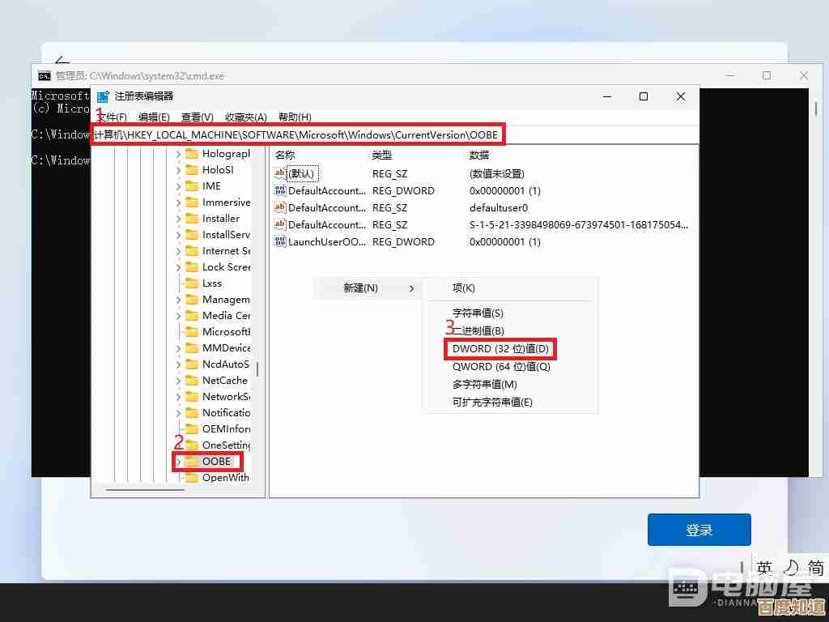This screenshot has height=622, width=829.
Task: Expand the OOBE key chevron
Action: click(178, 462)
